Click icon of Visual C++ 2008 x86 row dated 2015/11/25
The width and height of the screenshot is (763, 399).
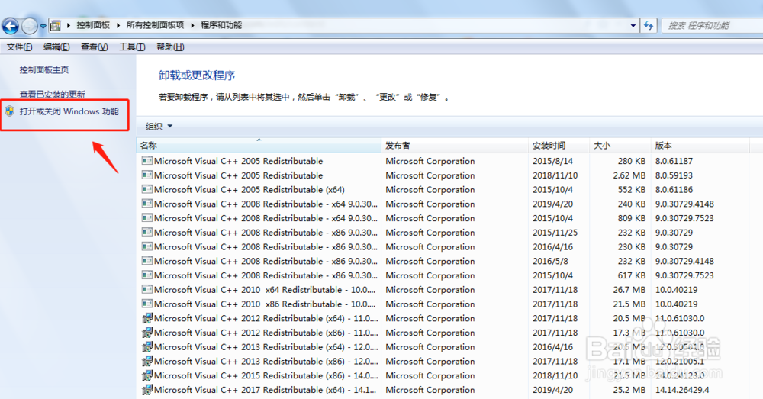tap(147, 232)
